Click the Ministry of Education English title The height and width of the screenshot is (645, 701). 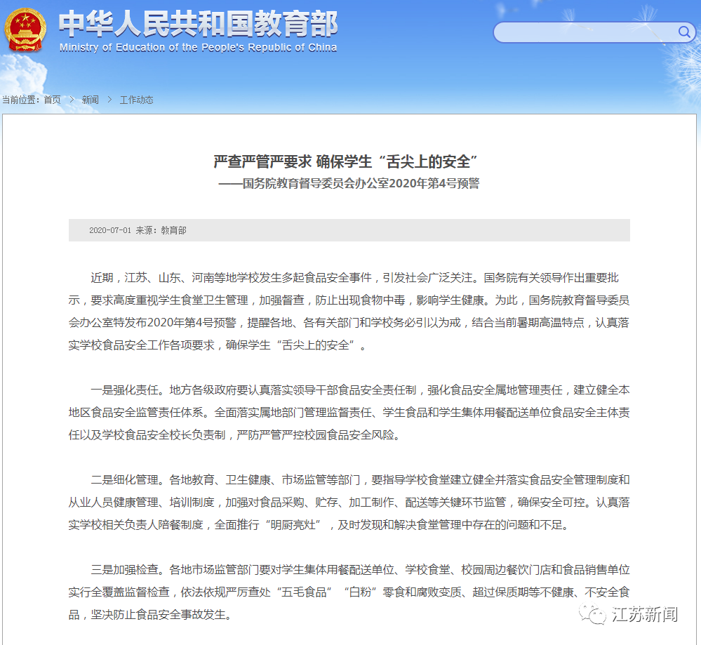point(198,48)
